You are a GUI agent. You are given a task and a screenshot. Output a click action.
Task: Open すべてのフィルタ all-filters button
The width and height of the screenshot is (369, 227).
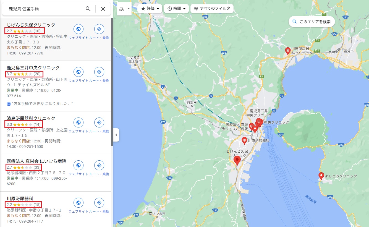(x=212, y=9)
